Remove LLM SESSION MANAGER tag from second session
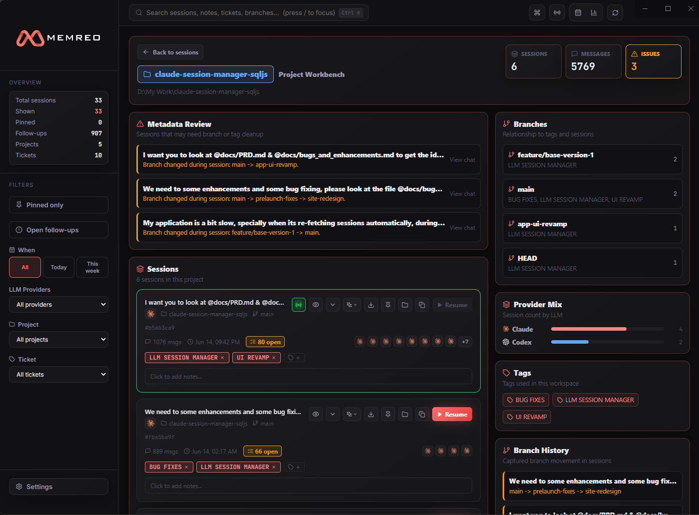This screenshot has width=699, height=515. click(274, 467)
